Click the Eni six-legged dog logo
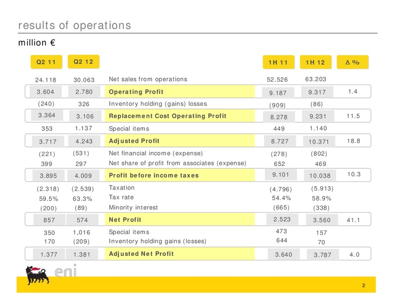The height and width of the screenshot is (297, 396). (x=37, y=275)
